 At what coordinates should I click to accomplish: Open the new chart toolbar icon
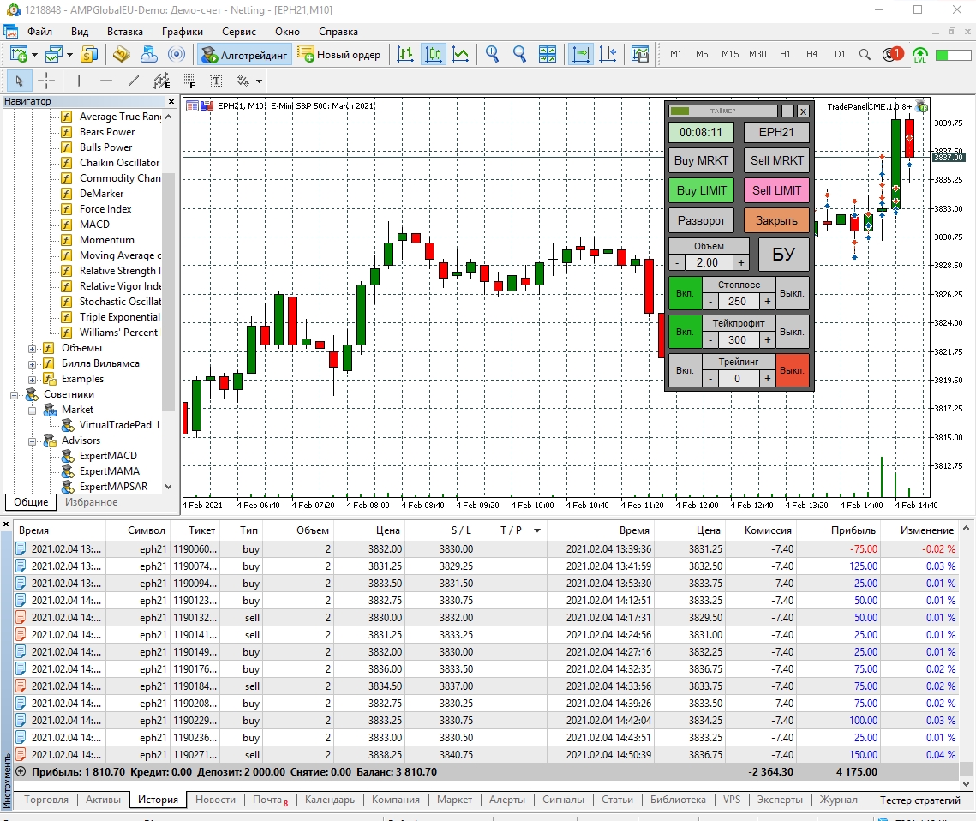click(x=18, y=55)
